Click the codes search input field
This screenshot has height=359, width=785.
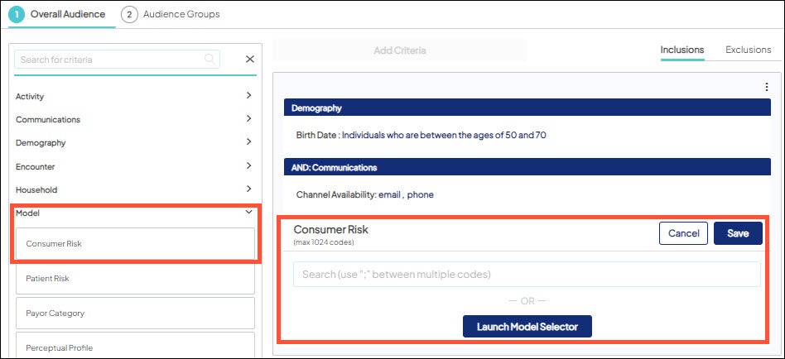[527, 275]
